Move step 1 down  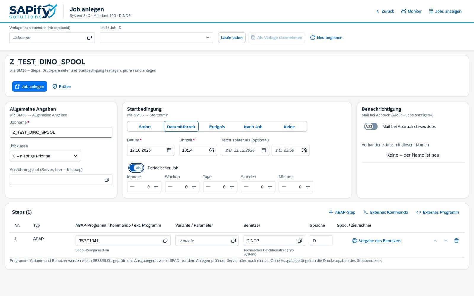(x=446, y=241)
